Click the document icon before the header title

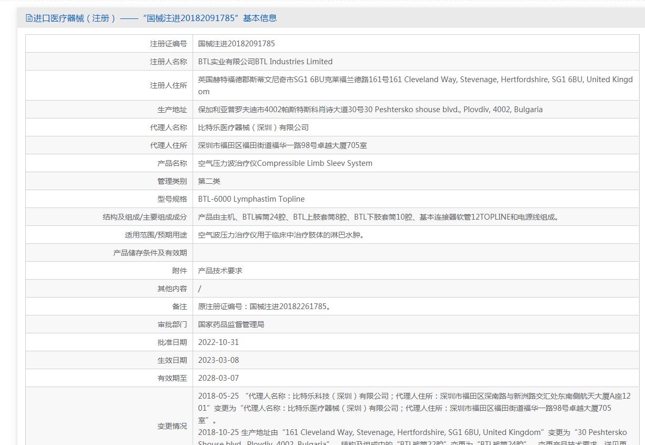pos(29,18)
